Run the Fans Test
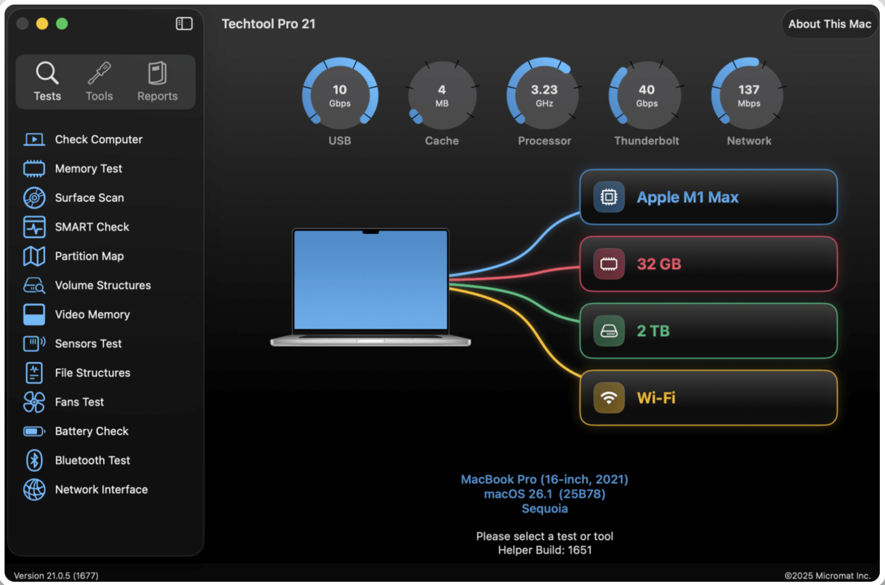 pyautogui.click(x=79, y=402)
